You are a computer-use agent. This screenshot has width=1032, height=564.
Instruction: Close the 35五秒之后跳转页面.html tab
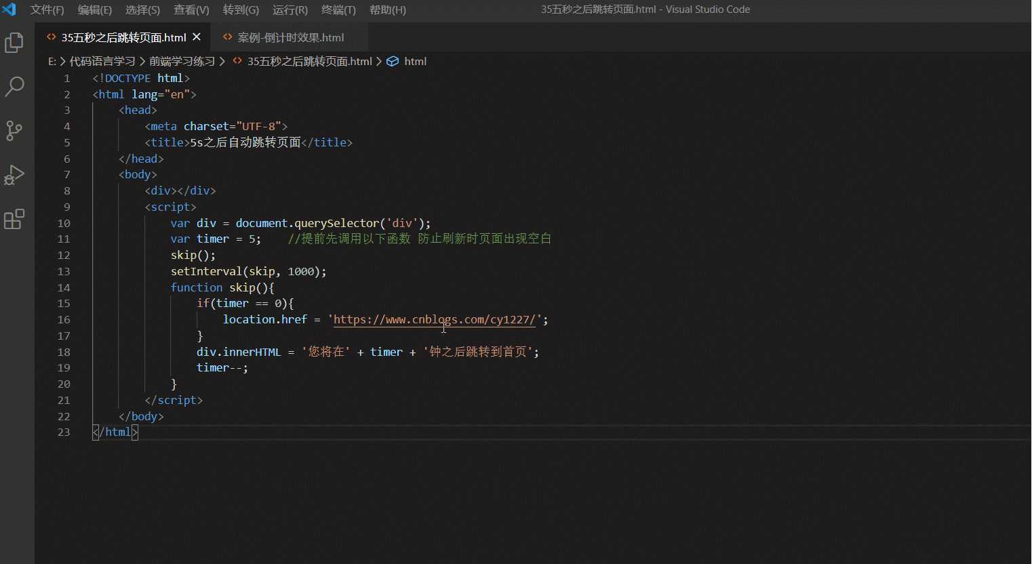click(x=197, y=37)
